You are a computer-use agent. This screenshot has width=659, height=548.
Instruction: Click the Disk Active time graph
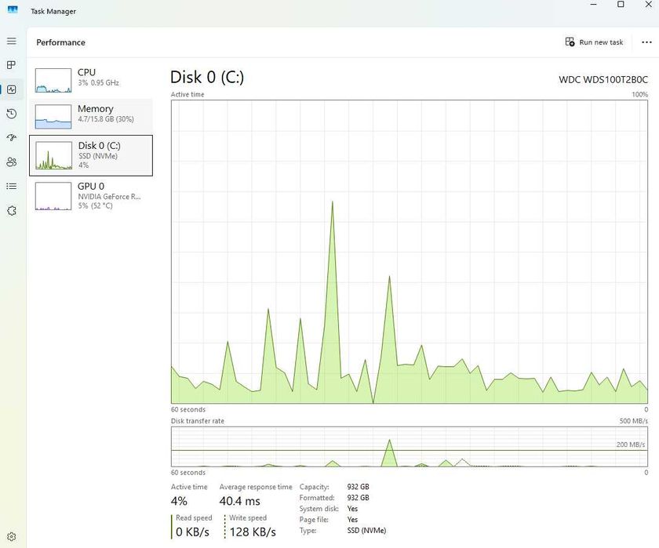pos(410,252)
